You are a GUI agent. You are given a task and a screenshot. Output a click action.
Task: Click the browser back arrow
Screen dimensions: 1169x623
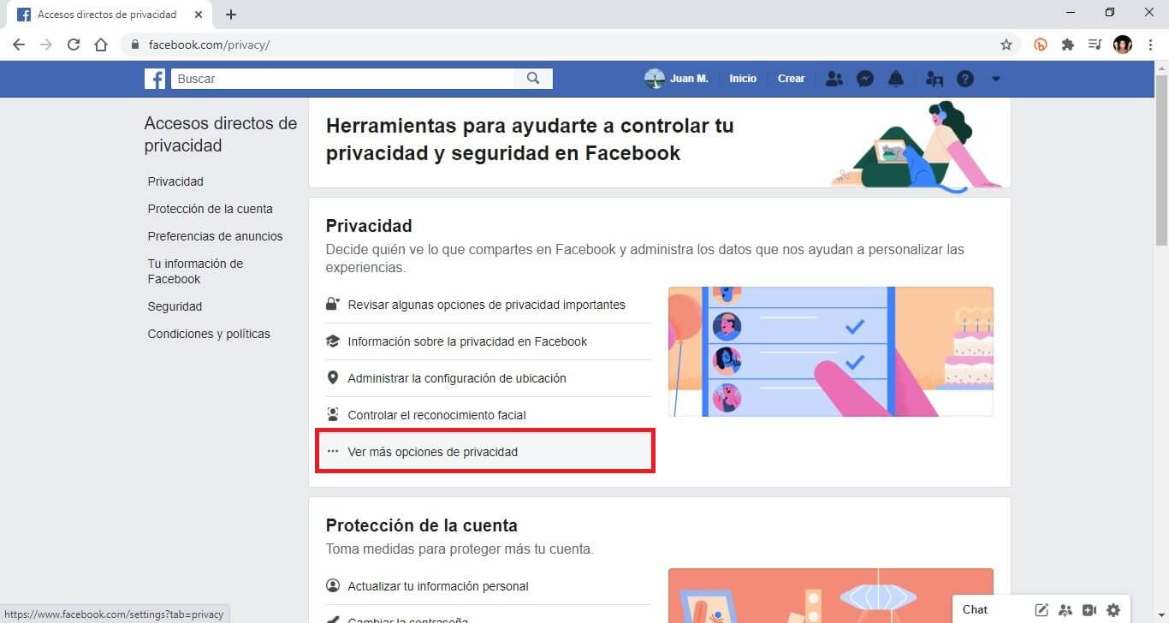coord(19,44)
